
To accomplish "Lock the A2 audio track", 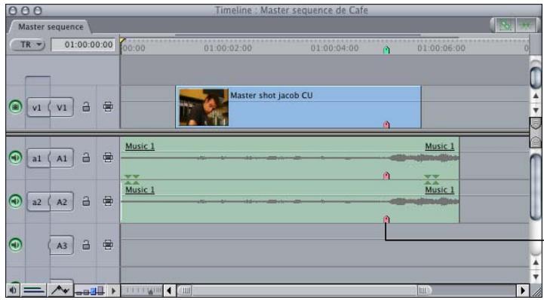I will pos(86,201).
